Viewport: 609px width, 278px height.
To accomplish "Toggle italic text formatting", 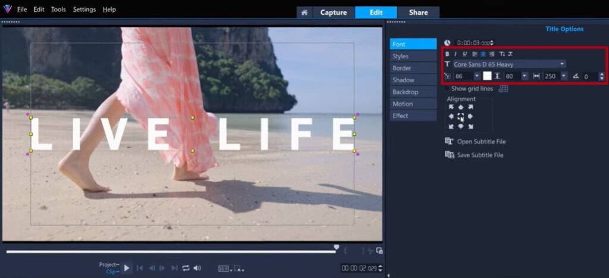I will pyautogui.click(x=456, y=54).
